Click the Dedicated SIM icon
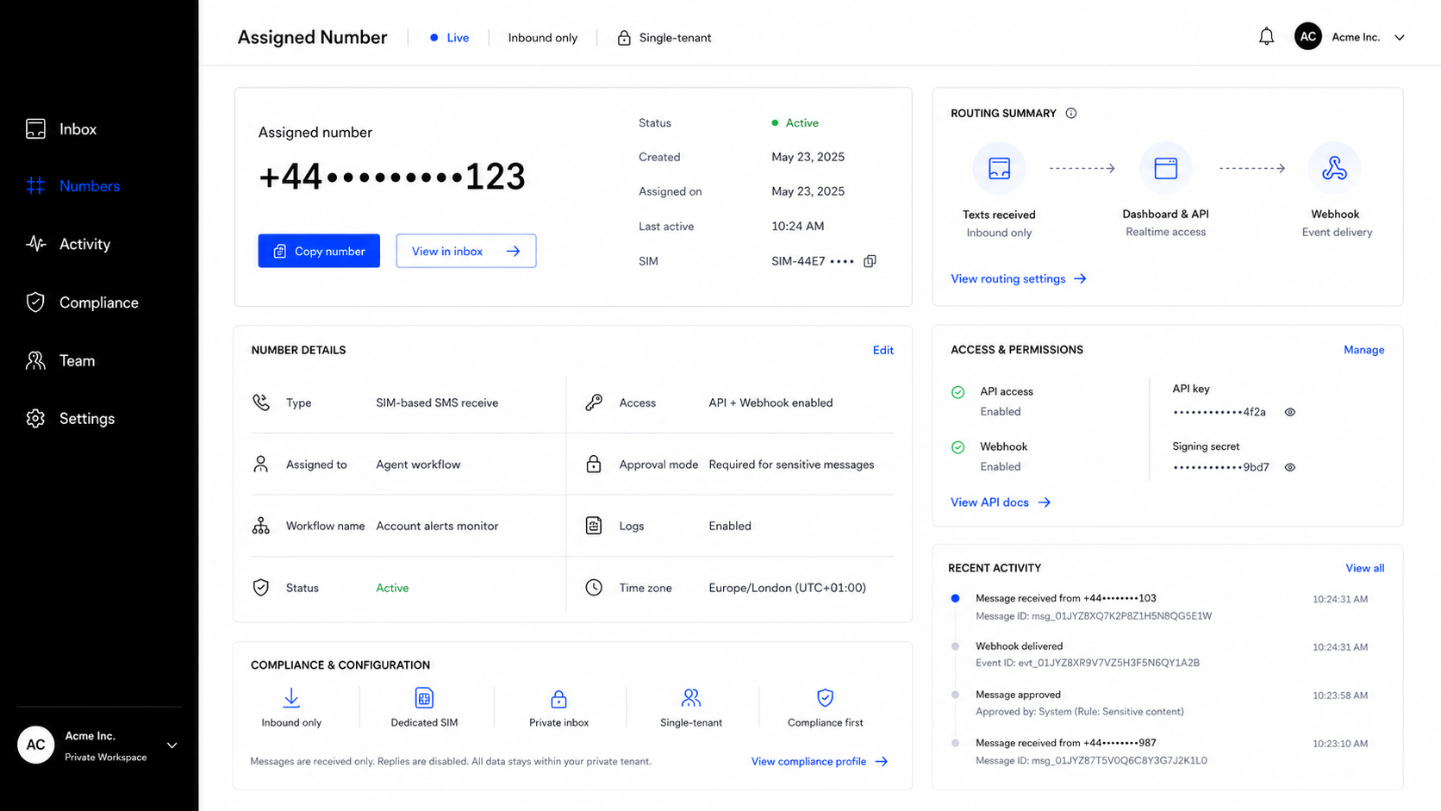Viewport: 1441px width, 811px height. click(x=424, y=697)
